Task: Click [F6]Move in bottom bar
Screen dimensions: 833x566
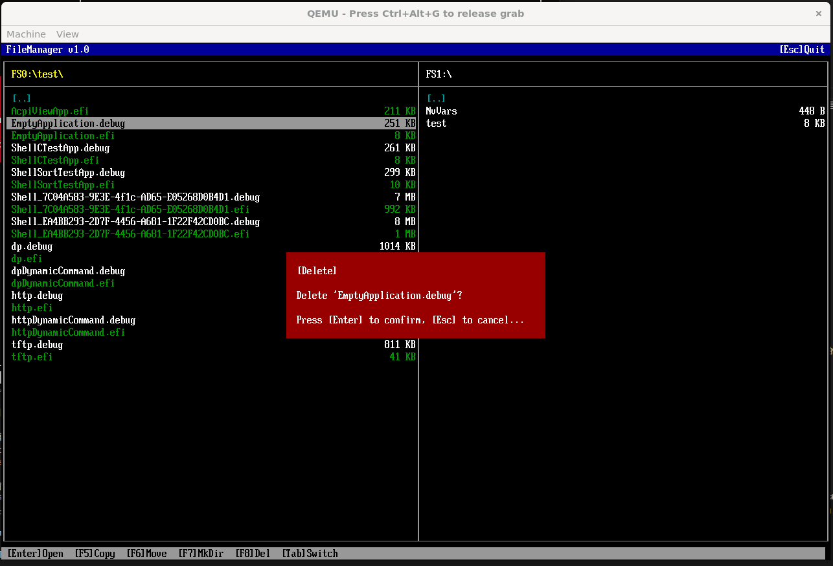Action: tap(146, 554)
